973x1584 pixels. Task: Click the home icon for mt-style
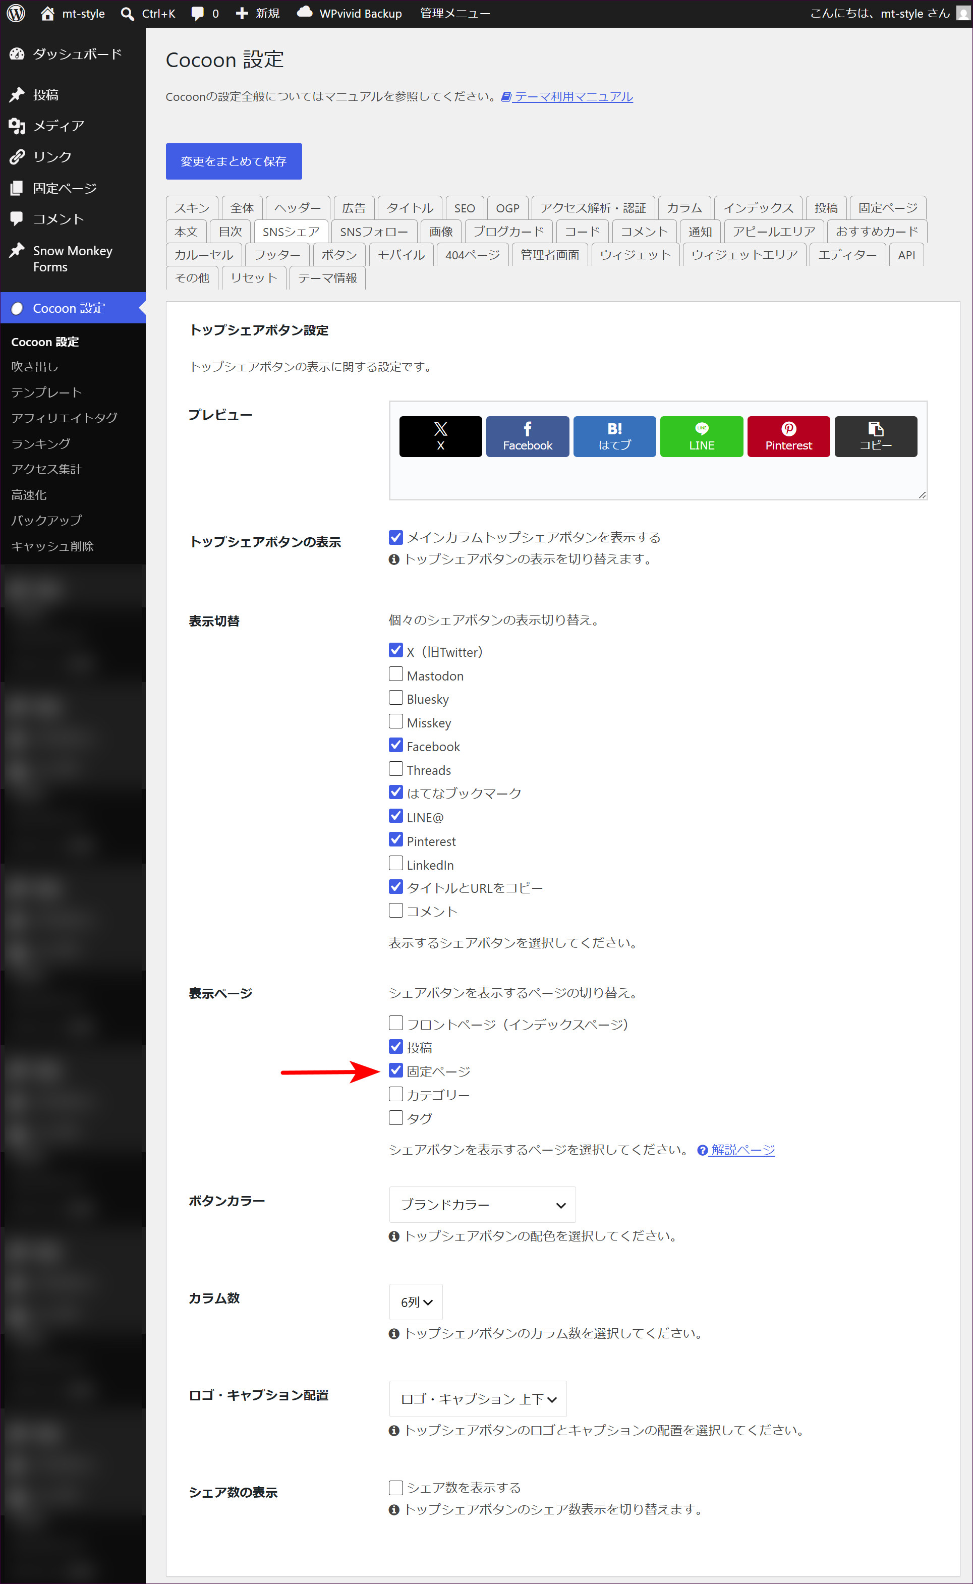(47, 13)
